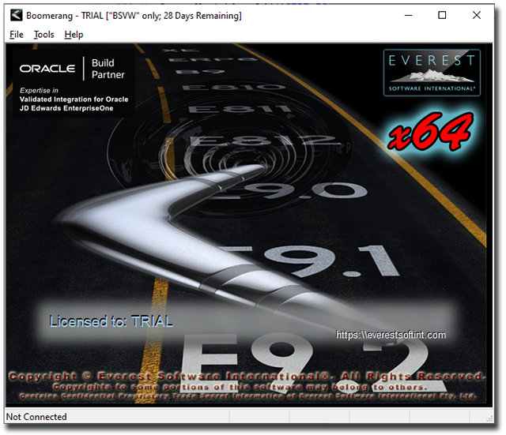Close the Boomerang window
Viewport: 506px width, 435px height.
point(476,15)
